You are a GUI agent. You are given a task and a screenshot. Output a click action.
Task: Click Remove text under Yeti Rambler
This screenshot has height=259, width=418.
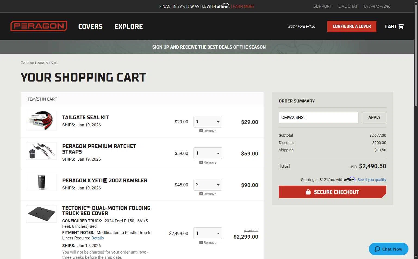[x=210, y=194]
